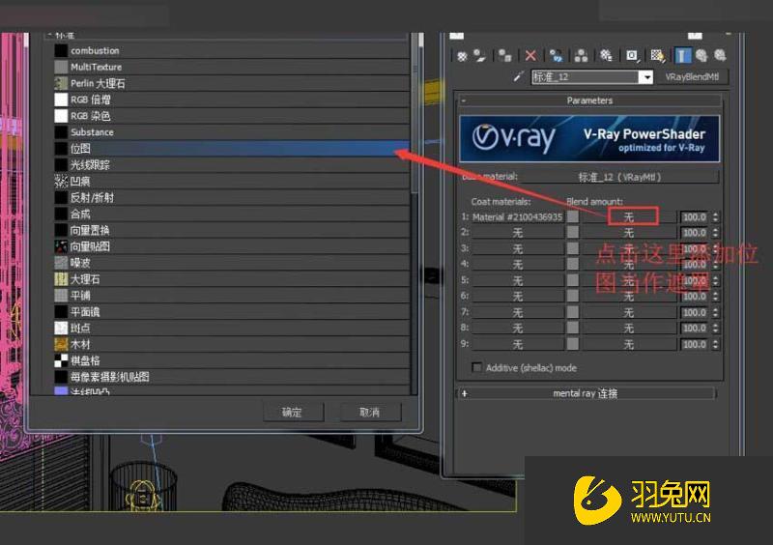Image resolution: width=773 pixels, height=545 pixels.
Task: Select the 位图 bitmap map entry
Action: (232, 149)
